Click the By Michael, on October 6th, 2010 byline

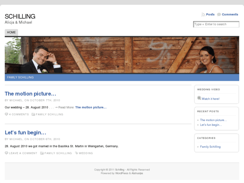tap(32, 139)
